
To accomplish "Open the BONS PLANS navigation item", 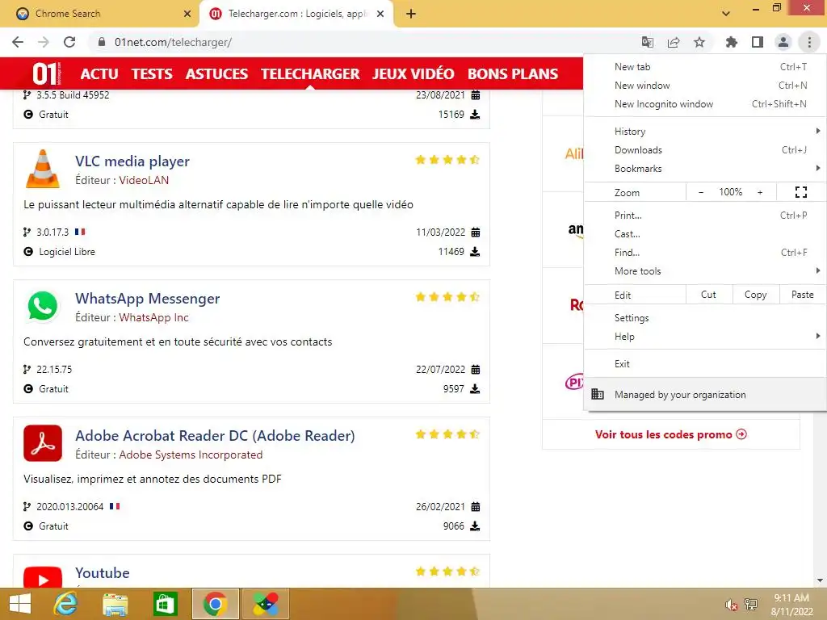I will tap(513, 73).
